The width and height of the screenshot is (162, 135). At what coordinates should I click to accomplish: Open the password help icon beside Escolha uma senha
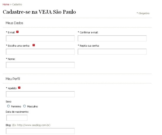(x=34, y=45)
